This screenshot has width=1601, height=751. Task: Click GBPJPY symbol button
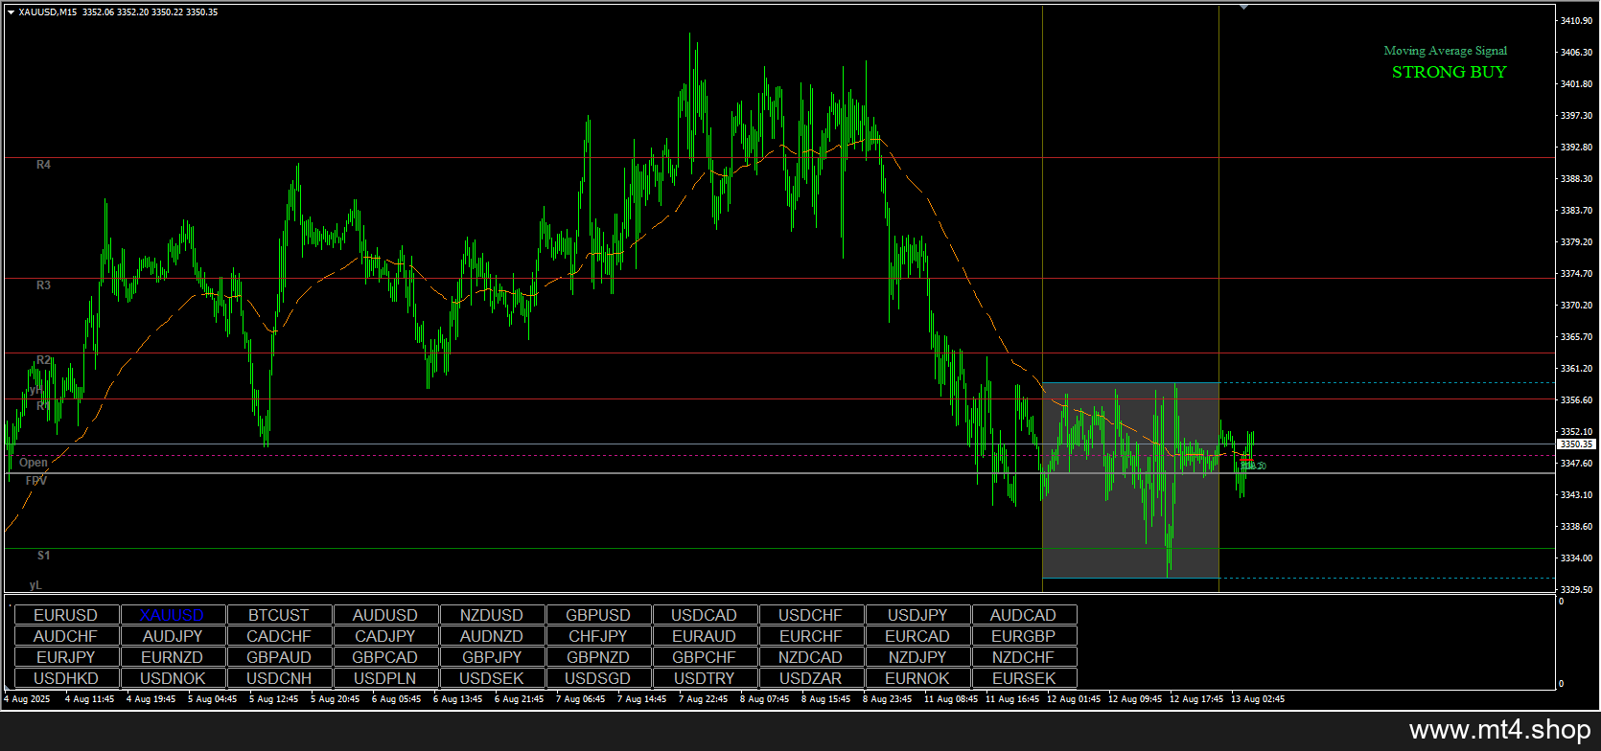[x=492, y=657]
